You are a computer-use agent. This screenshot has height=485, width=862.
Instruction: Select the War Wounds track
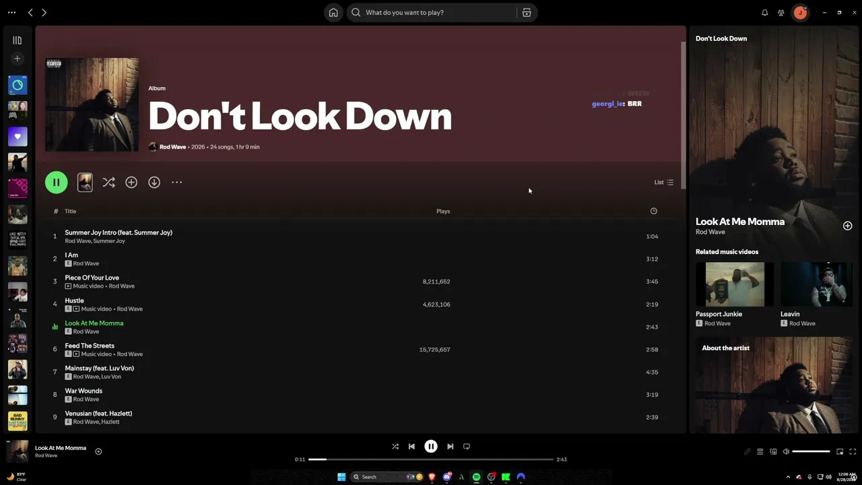pyautogui.click(x=360, y=395)
